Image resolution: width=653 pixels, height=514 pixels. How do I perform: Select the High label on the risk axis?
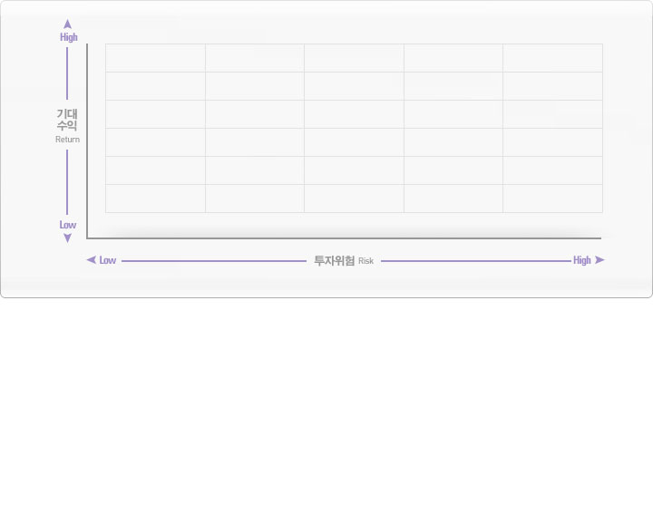click(x=581, y=260)
